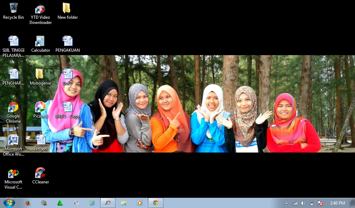This screenshot has height=208, width=355.
Task: Open the volume speaker tray icon
Action: pyautogui.click(x=303, y=203)
